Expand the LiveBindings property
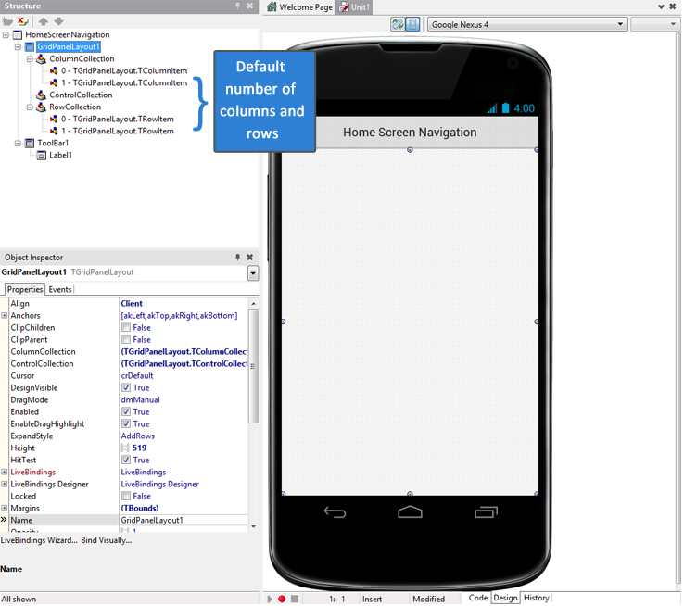Image resolution: width=684 pixels, height=606 pixels. (x=5, y=473)
